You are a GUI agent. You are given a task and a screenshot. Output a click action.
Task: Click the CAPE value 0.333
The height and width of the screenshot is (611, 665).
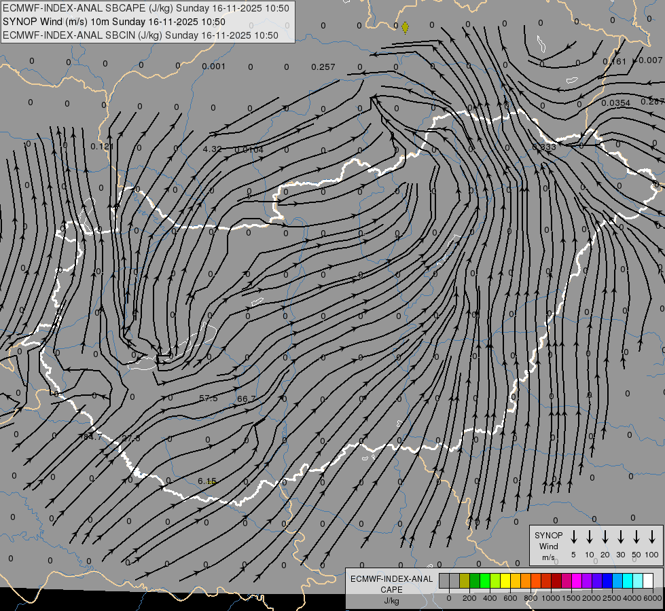544,147
